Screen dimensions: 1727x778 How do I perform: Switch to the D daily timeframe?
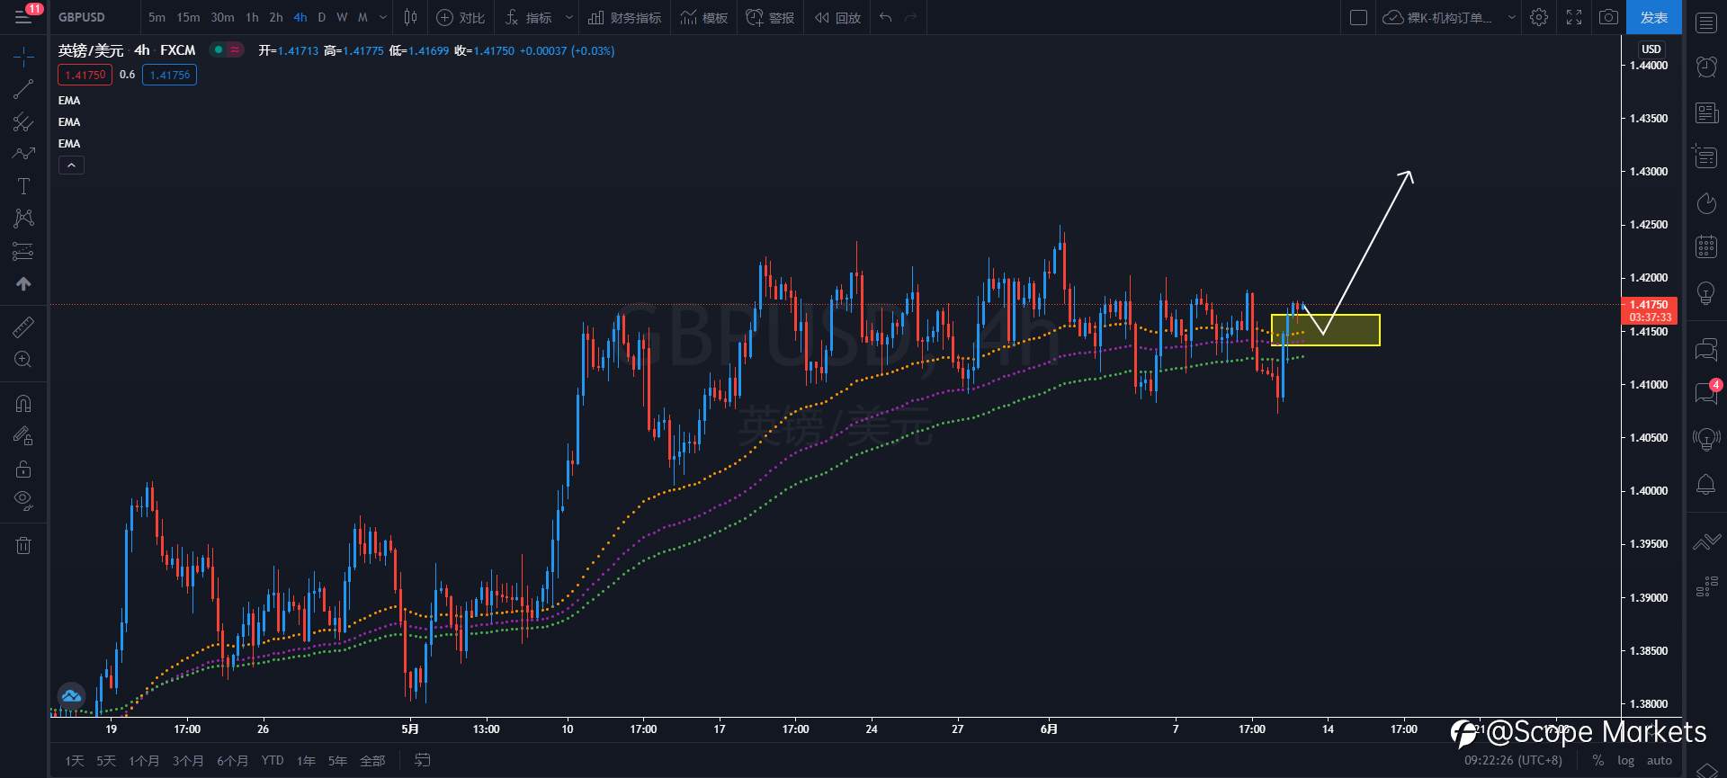coord(322,17)
